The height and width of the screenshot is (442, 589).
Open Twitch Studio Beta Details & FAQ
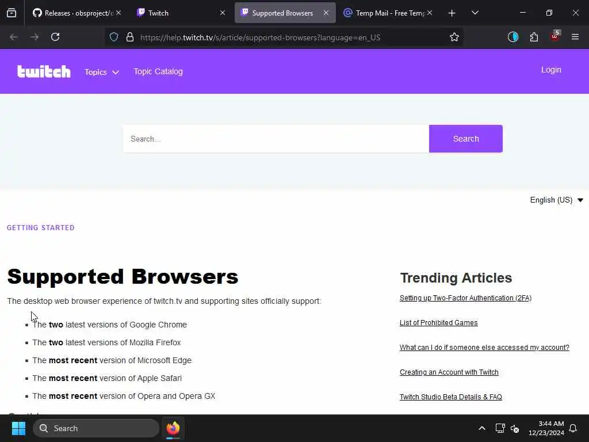coord(451,397)
